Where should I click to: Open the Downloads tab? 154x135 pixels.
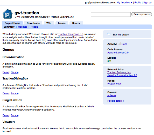33,23
